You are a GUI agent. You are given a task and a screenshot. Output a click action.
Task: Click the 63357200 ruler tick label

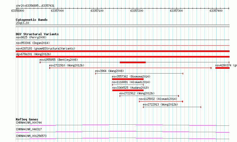tap(137, 11)
